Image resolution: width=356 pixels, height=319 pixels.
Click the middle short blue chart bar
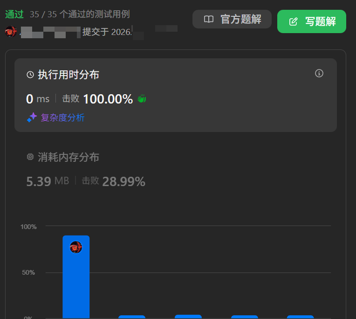[188, 317]
